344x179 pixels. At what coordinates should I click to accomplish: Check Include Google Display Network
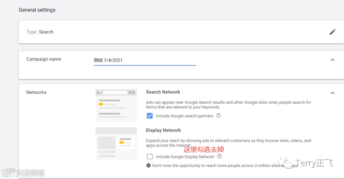pos(150,156)
